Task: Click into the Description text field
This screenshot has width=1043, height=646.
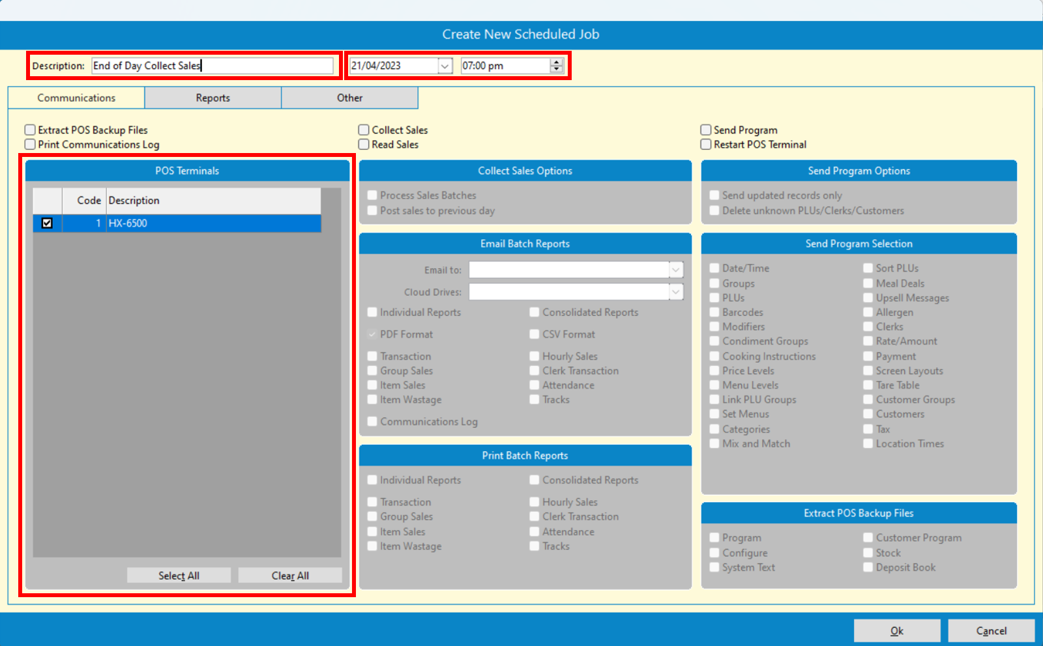Action: point(212,66)
